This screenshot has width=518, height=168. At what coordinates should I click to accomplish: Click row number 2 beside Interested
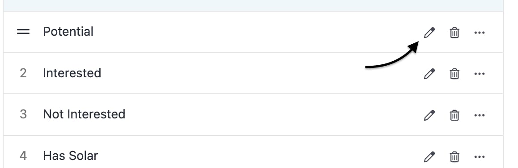click(x=23, y=73)
